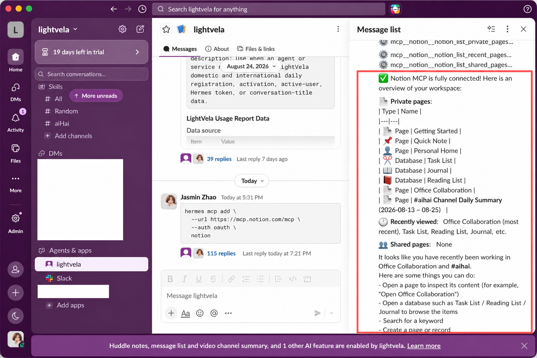537x358 pixels.
Task: Click the plus create button in sidebar
Action: [x=16, y=293]
